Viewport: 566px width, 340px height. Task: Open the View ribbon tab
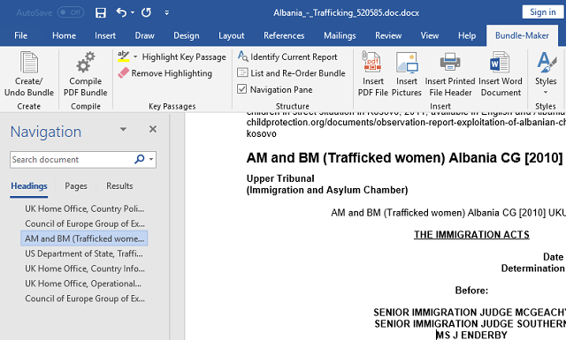[430, 35]
